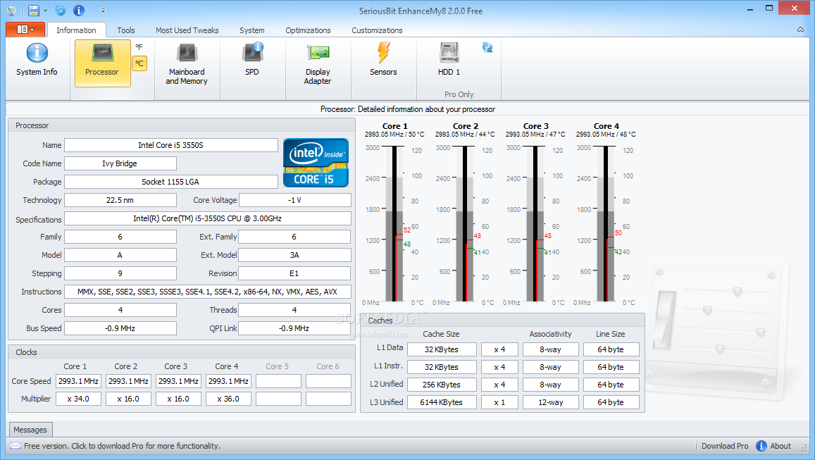Click the Core 4 multiplier x 36.0
This screenshot has width=815, height=460.
(229, 399)
